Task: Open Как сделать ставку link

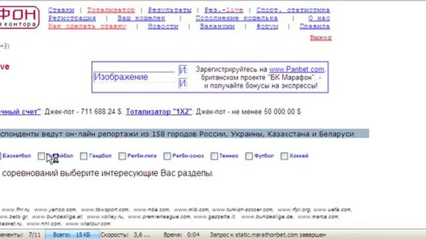Action: (x=87, y=27)
